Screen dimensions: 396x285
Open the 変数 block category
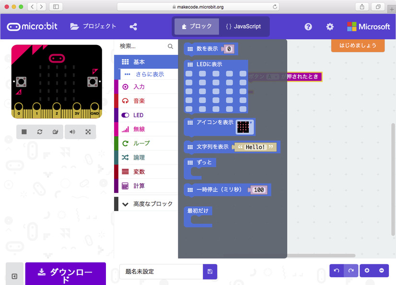tap(146, 172)
